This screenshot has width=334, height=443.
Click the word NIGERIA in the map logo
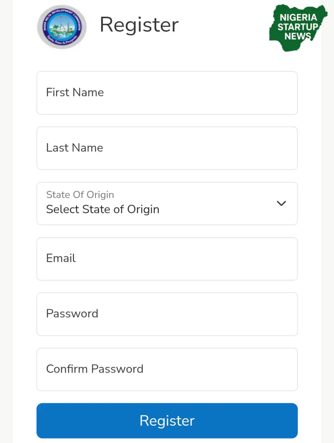tap(298, 17)
